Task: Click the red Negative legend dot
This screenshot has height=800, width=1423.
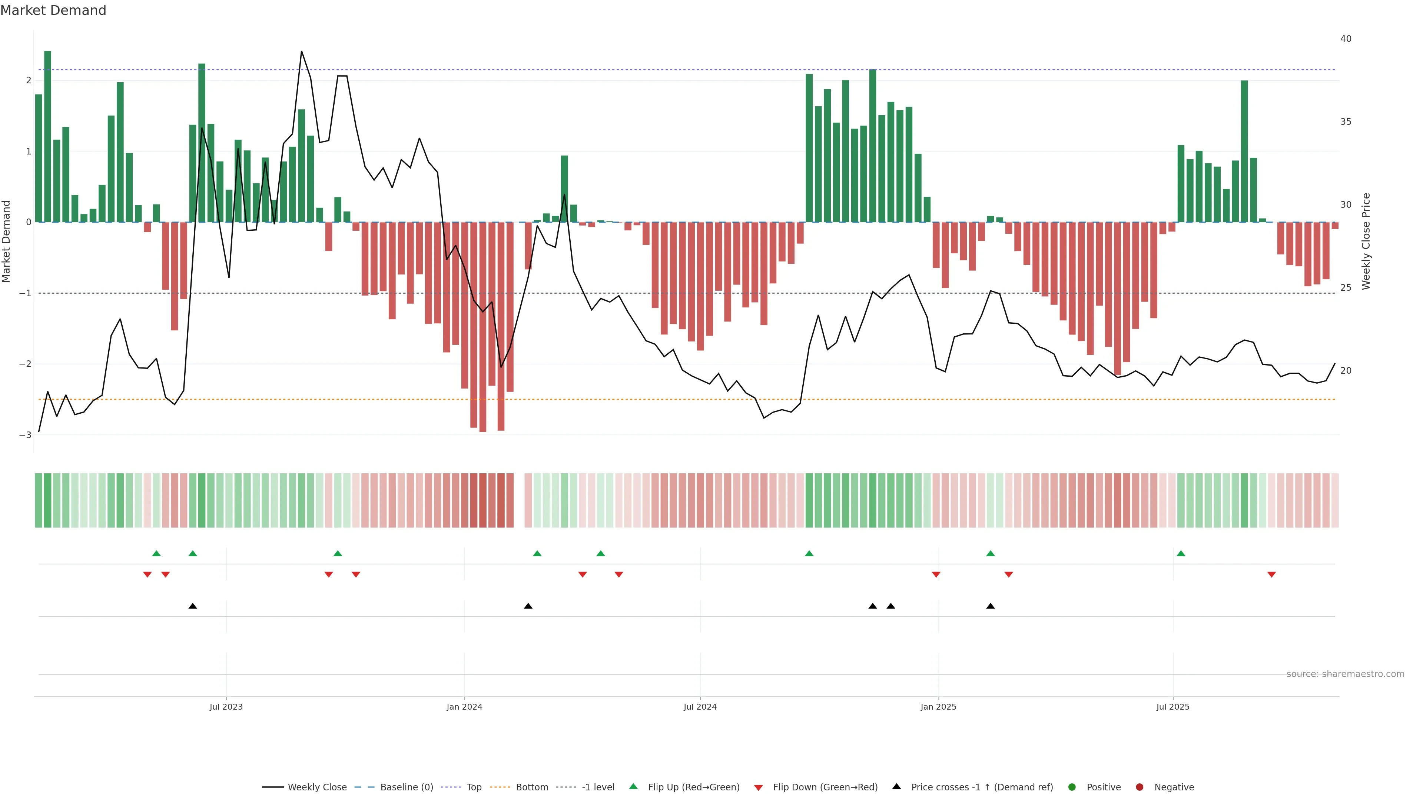Action: [x=1140, y=787]
